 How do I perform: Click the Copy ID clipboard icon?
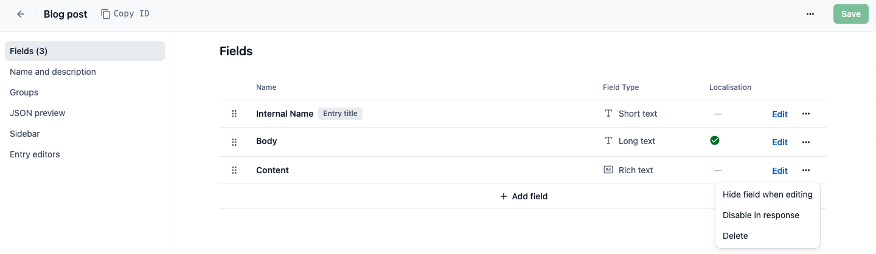pyautogui.click(x=106, y=14)
